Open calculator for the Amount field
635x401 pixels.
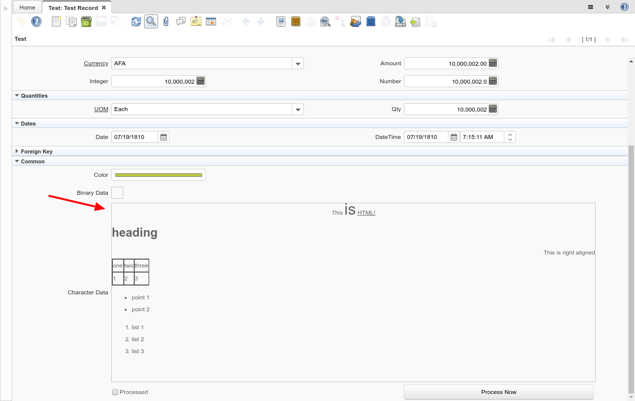coord(493,63)
